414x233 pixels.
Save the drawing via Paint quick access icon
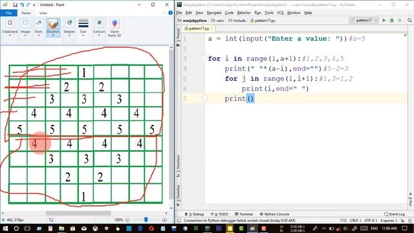tap(15, 5)
